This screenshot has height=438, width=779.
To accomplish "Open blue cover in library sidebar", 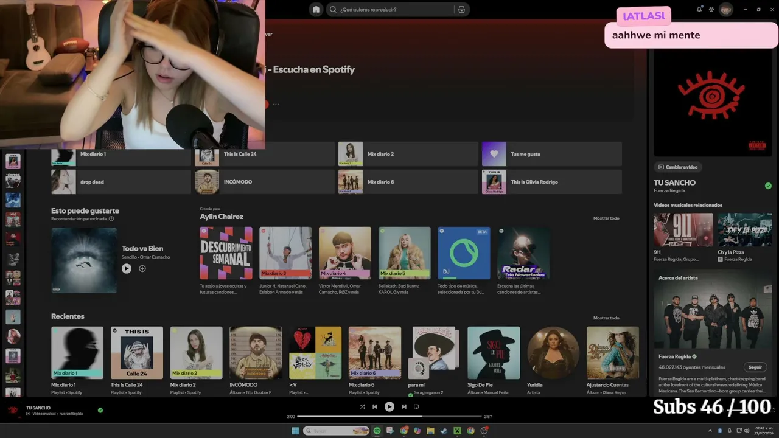I will point(13,200).
